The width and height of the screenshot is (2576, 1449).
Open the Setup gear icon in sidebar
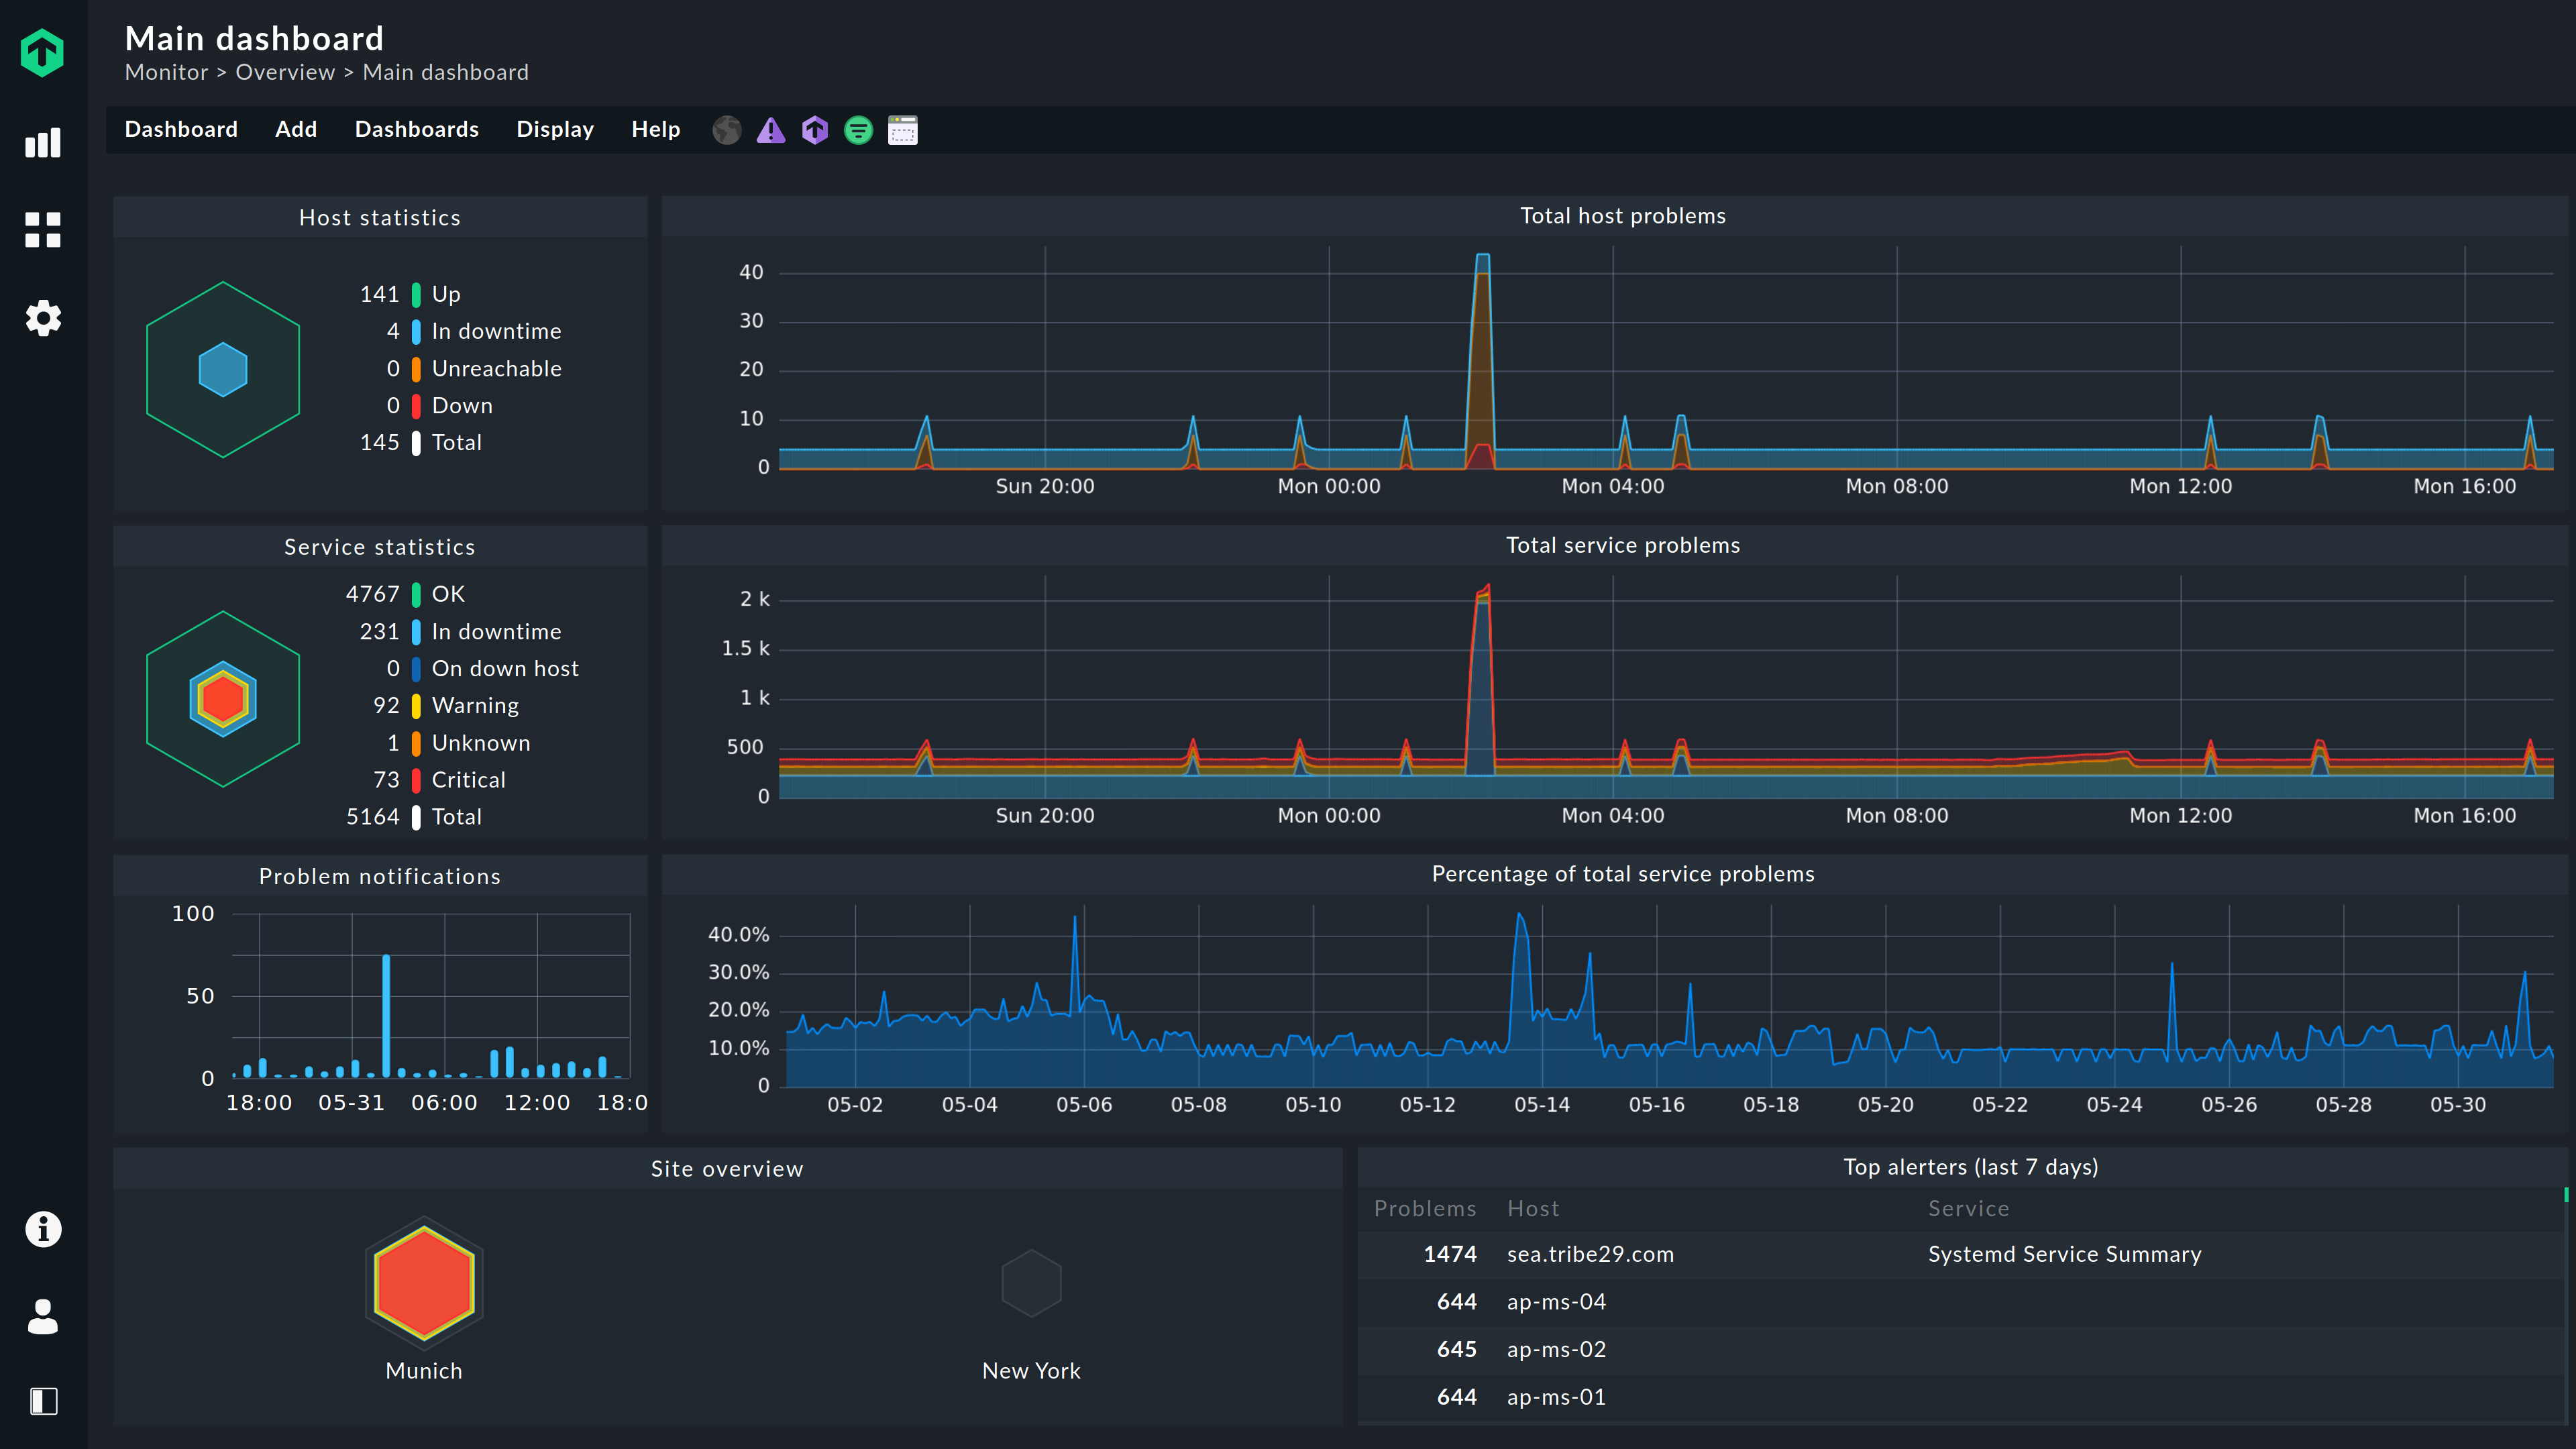pyautogui.click(x=43, y=318)
